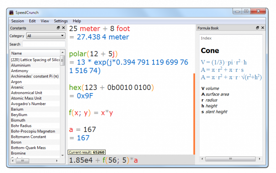
Task: Select the Bismuth constant
Action: coord(35,120)
